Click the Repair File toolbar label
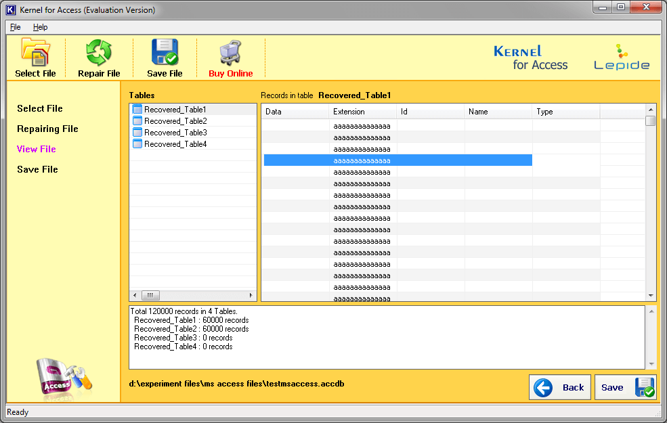The image size is (667, 423). [99, 74]
